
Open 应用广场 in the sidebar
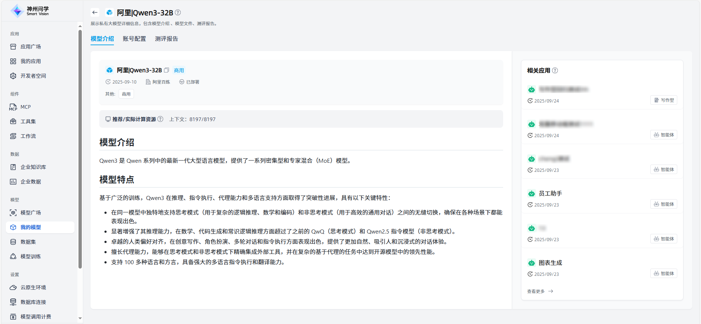pyautogui.click(x=31, y=47)
